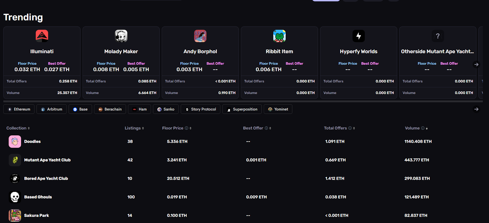489x223 pixels.
Task: Open the Bored Ape Yacht Club avatar
Action: click(15, 178)
